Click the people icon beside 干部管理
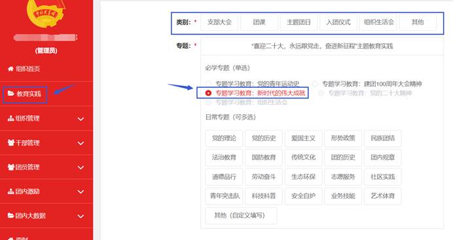 tap(11, 143)
